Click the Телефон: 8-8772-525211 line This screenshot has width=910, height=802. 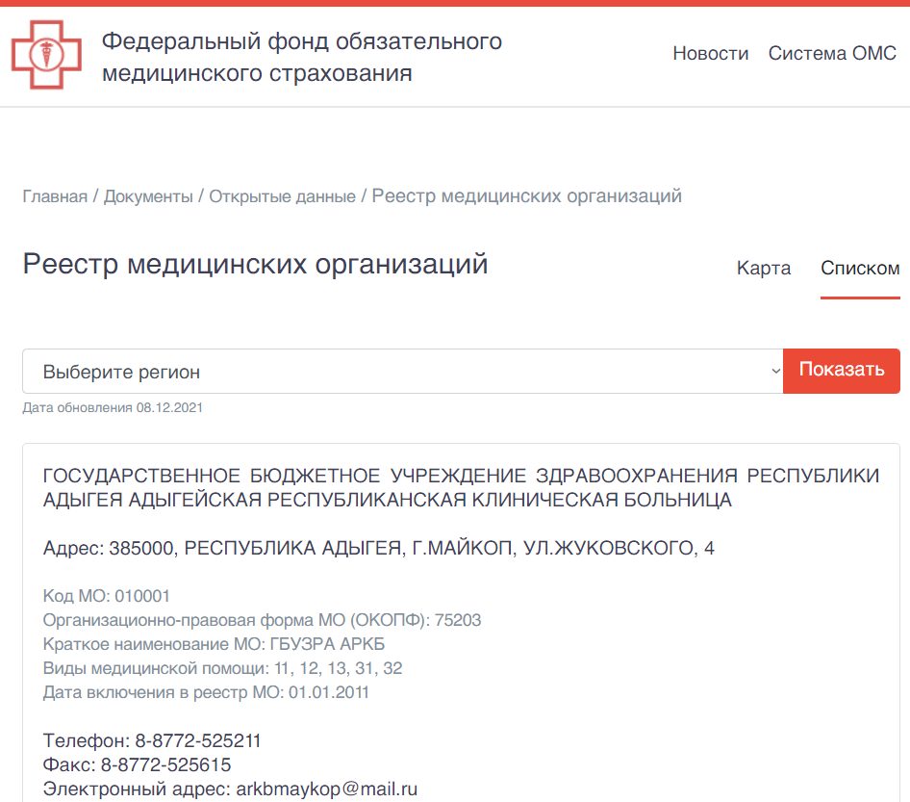(x=152, y=741)
